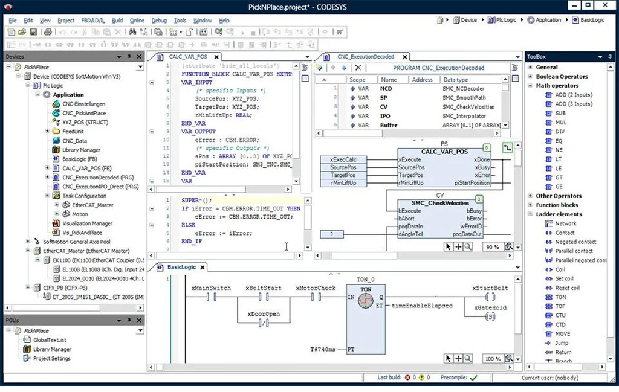Expand the SoftMotion General Axis Pool node
619x392 pixels.
(x=28, y=242)
